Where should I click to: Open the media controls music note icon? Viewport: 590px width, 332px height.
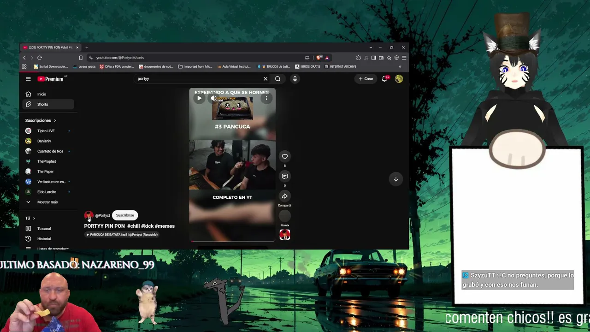point(366,58)
